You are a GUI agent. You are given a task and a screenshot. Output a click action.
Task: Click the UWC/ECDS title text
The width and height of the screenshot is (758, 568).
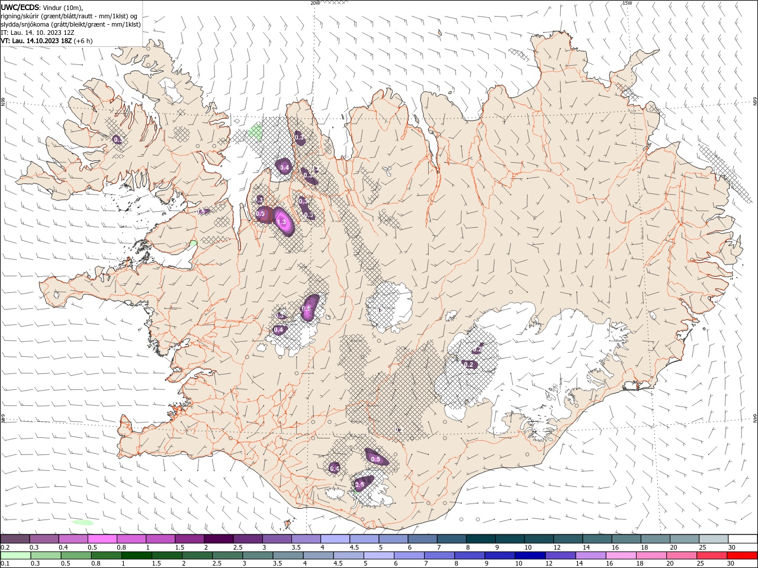pyautogui.click(x=21, y=7)
